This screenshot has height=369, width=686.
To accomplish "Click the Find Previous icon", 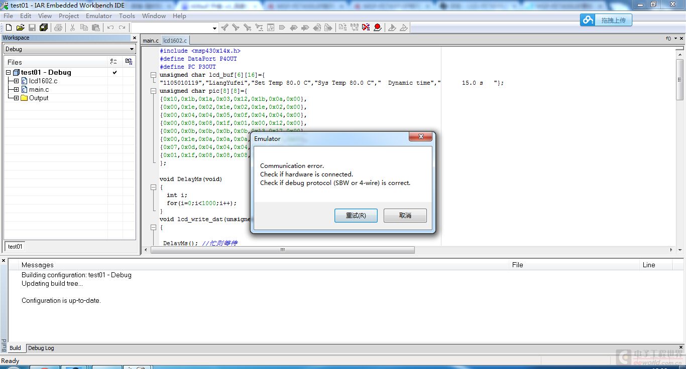I will click(x=224, y=28).
